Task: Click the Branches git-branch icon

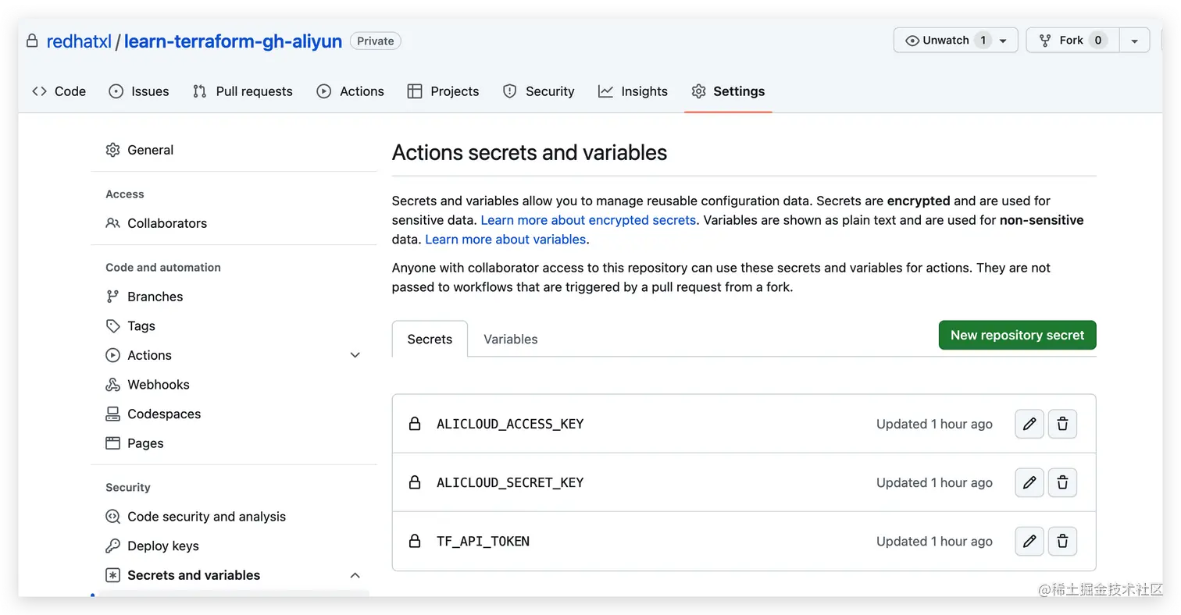Action: point(113,297)
